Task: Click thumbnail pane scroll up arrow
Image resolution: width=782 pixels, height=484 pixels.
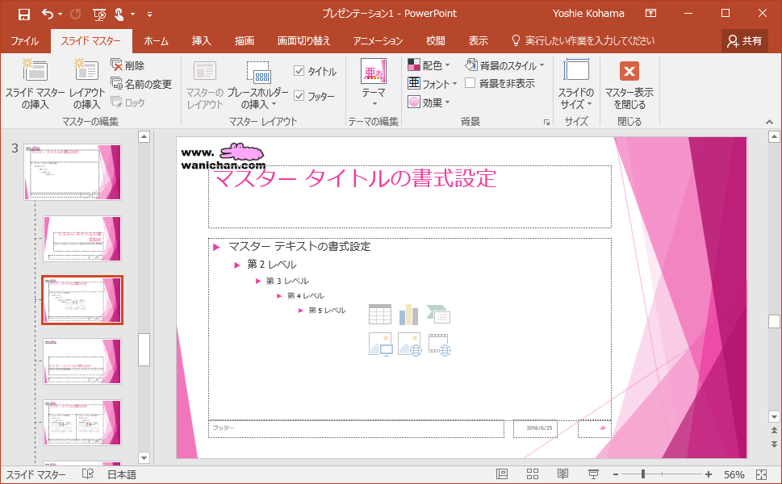Action: [144, 137]
